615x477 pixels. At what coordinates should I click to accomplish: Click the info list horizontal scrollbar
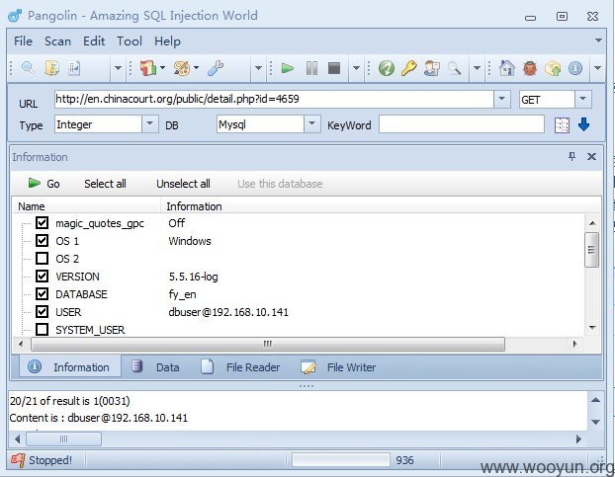click(x=268, y=344)
